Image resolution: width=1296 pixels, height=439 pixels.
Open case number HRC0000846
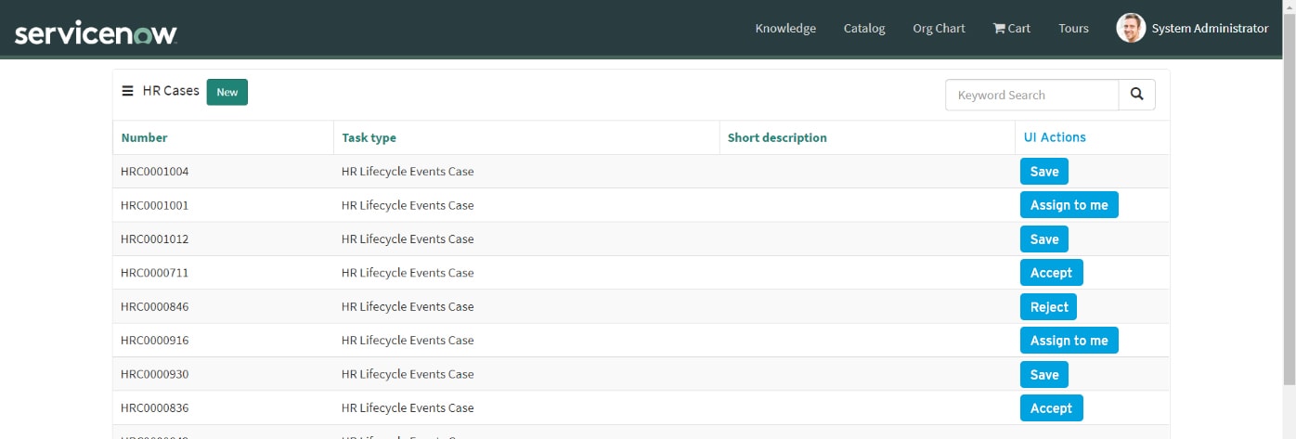click(x=155, y=306)
